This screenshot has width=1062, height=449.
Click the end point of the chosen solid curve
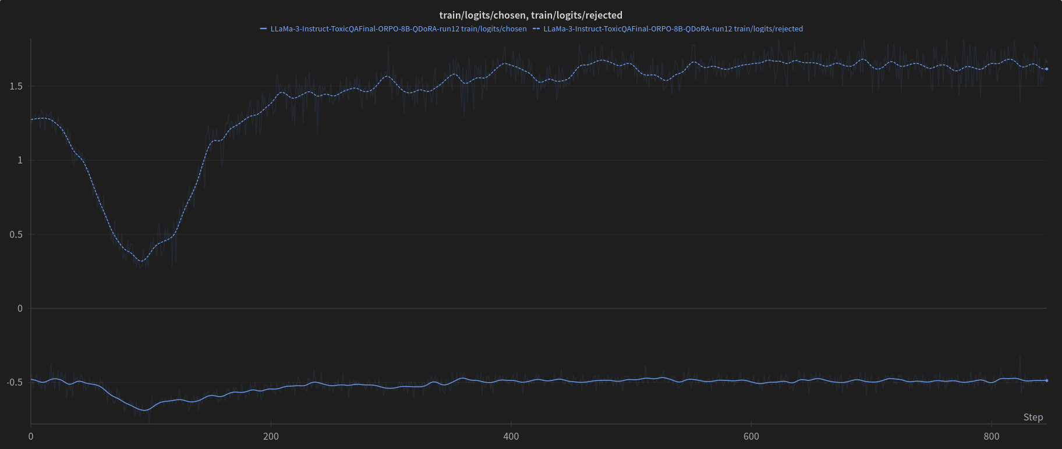pos(1046,380)
